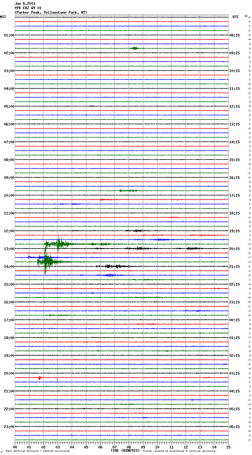
Task: Click the 02:00 MST time label
Action: (9, 53)
